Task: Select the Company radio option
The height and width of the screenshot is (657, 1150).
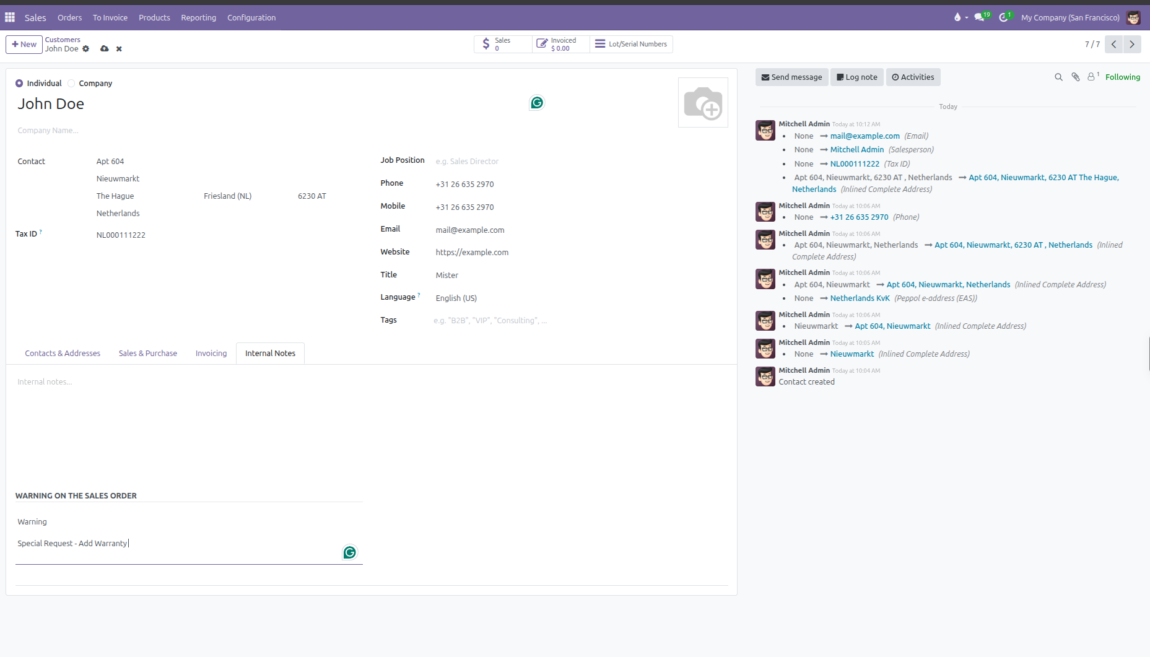Action: 71,84
